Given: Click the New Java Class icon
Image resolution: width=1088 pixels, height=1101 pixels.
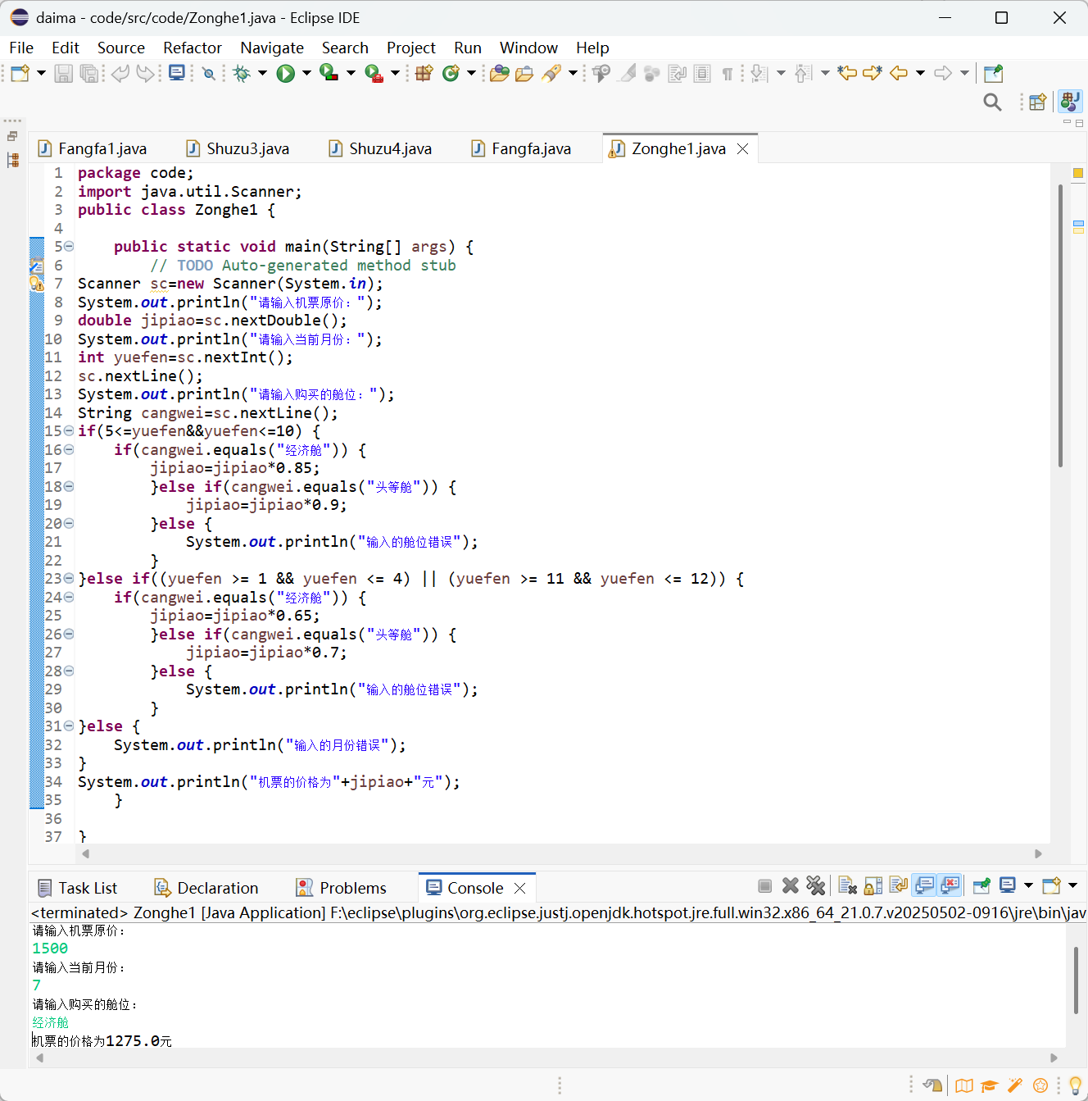Looking at the screenshot, I should [x=451, y=74].
